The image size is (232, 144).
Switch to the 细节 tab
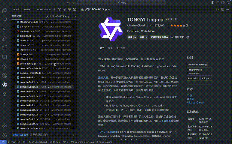(102, 48)
